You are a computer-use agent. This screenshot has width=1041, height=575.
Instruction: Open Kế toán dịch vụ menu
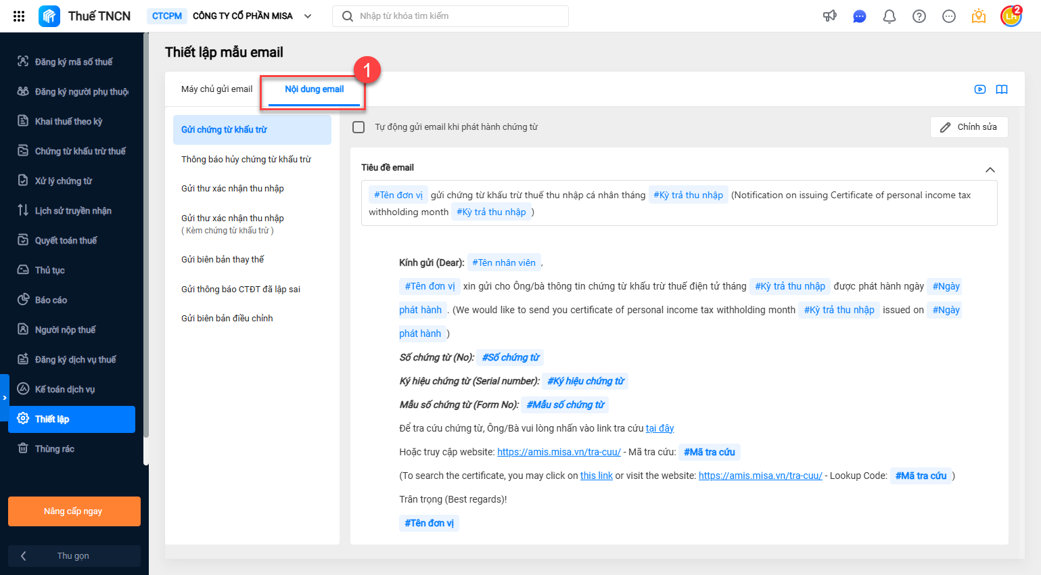[x=72, y=389]
